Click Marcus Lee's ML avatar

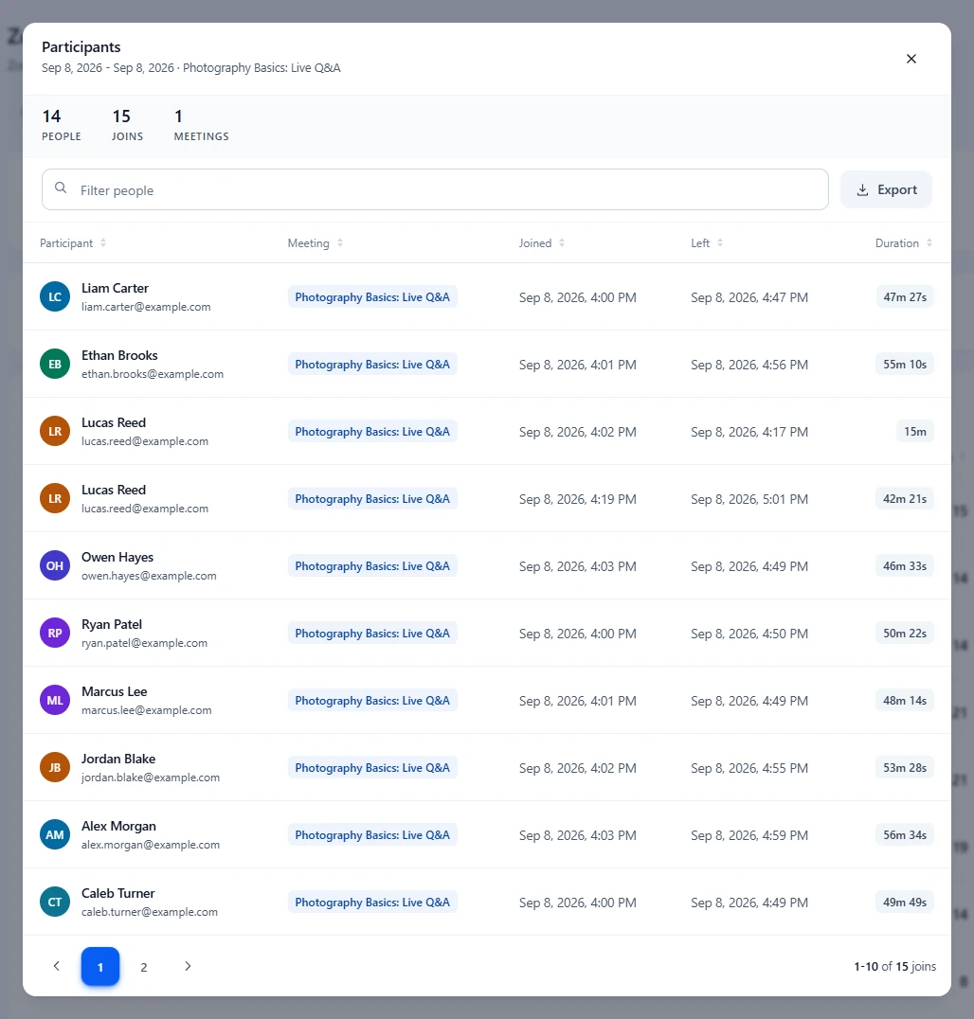pyautogui.click(x=55, y=701)
